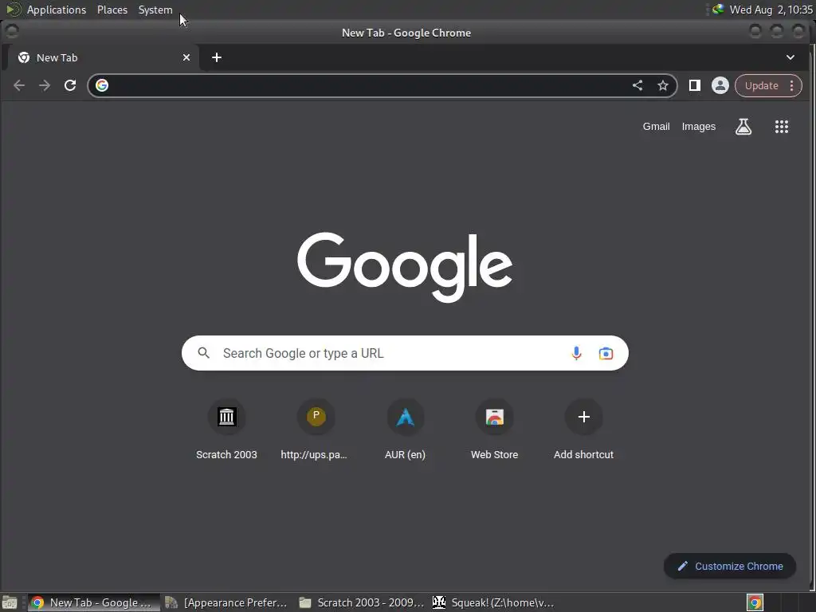Open the Web Store shortcut
Image resolution: width=816 pixels, height=612 pixels.
point(494,430)
